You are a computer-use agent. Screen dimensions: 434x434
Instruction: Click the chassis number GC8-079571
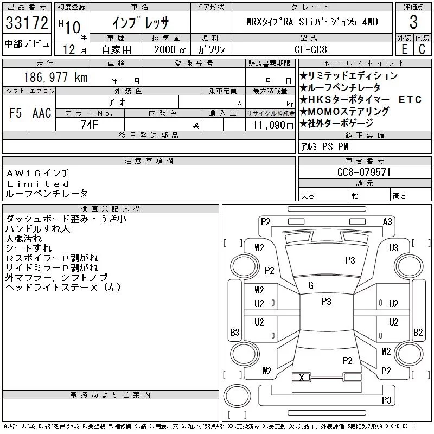click(364, 172)
